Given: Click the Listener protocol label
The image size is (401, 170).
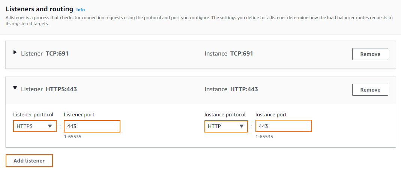Looking at the screenshot, I should tap(33, 114).
